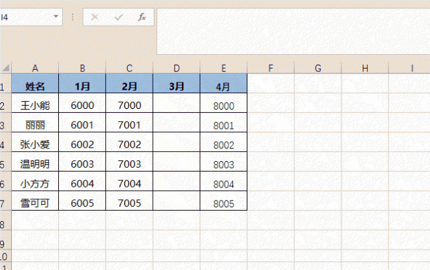Click the Enter checkmark icon in formula bar

118,17
